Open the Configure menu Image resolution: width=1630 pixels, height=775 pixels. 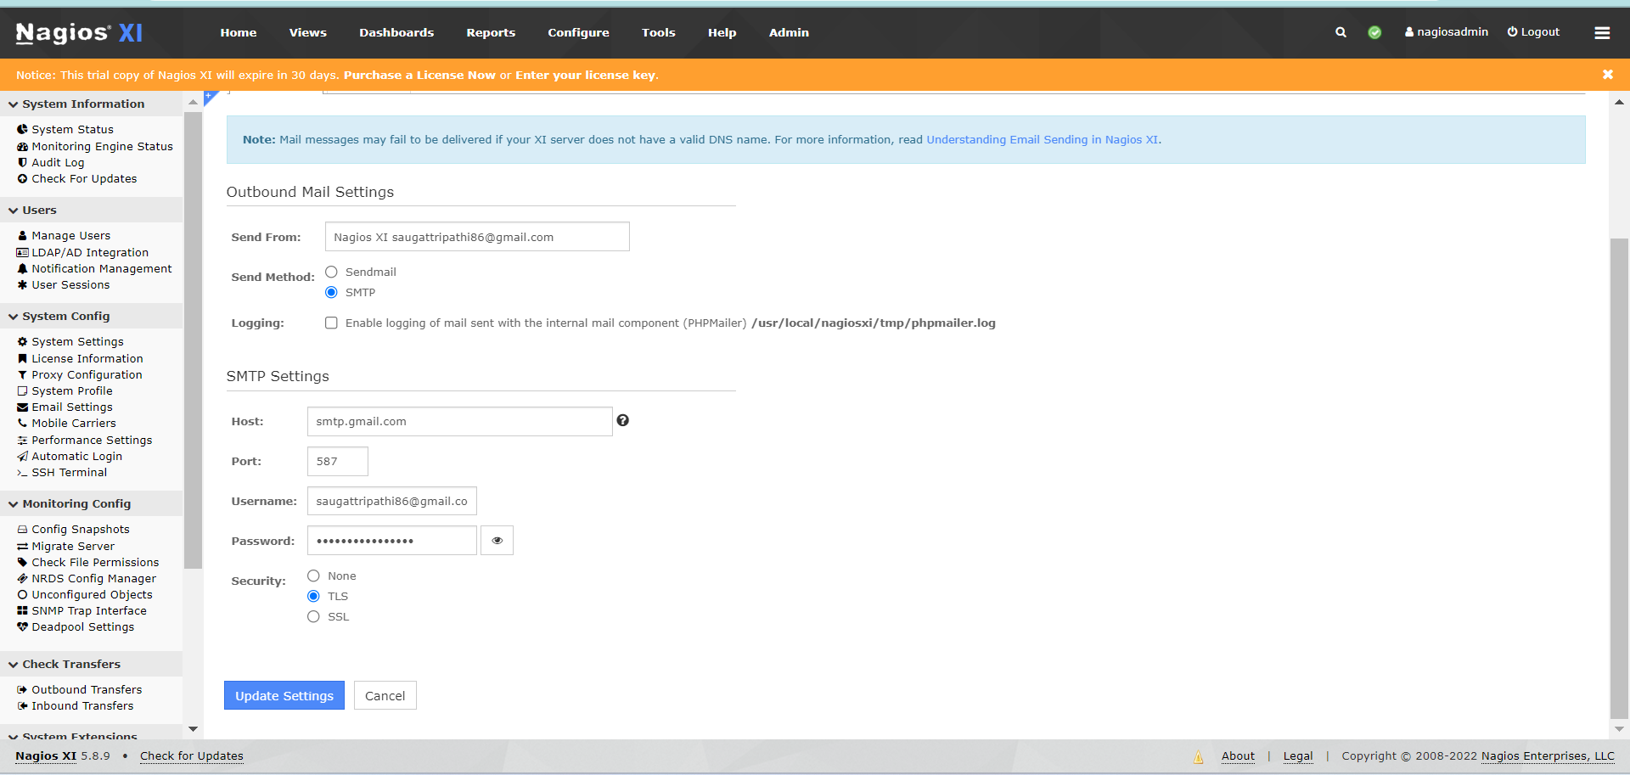(x=578, y=32)
